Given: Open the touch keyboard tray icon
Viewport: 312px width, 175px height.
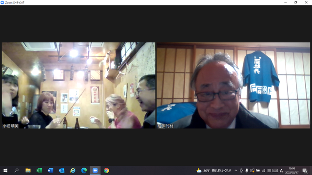Looking at the screenshot, I should click(275, 171).
